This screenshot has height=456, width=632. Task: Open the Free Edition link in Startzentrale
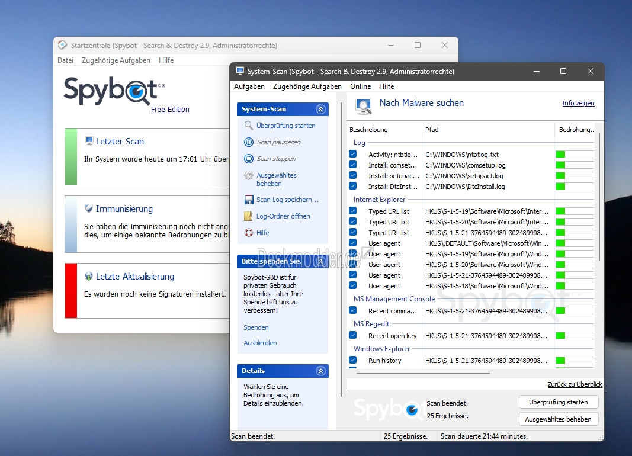coord(170,109)
